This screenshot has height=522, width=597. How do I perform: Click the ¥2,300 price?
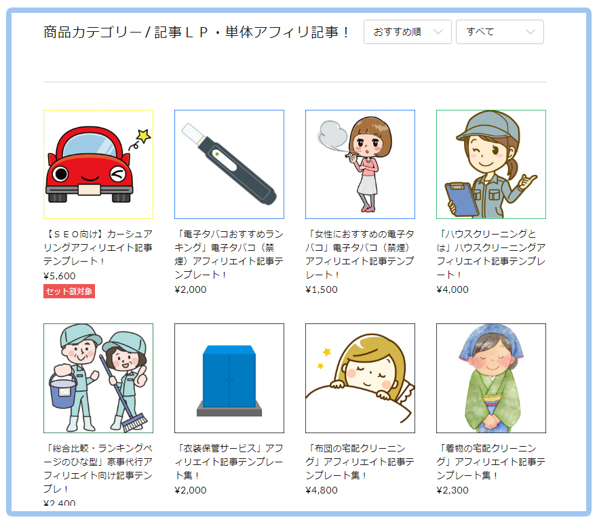[x=452, y=490]
